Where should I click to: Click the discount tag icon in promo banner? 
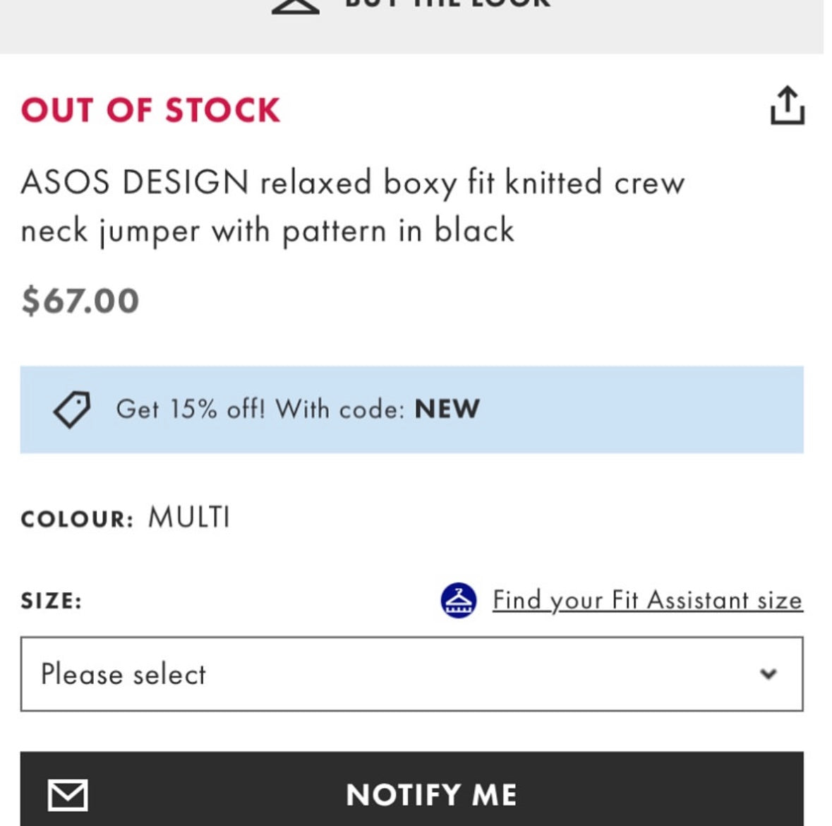71,409
